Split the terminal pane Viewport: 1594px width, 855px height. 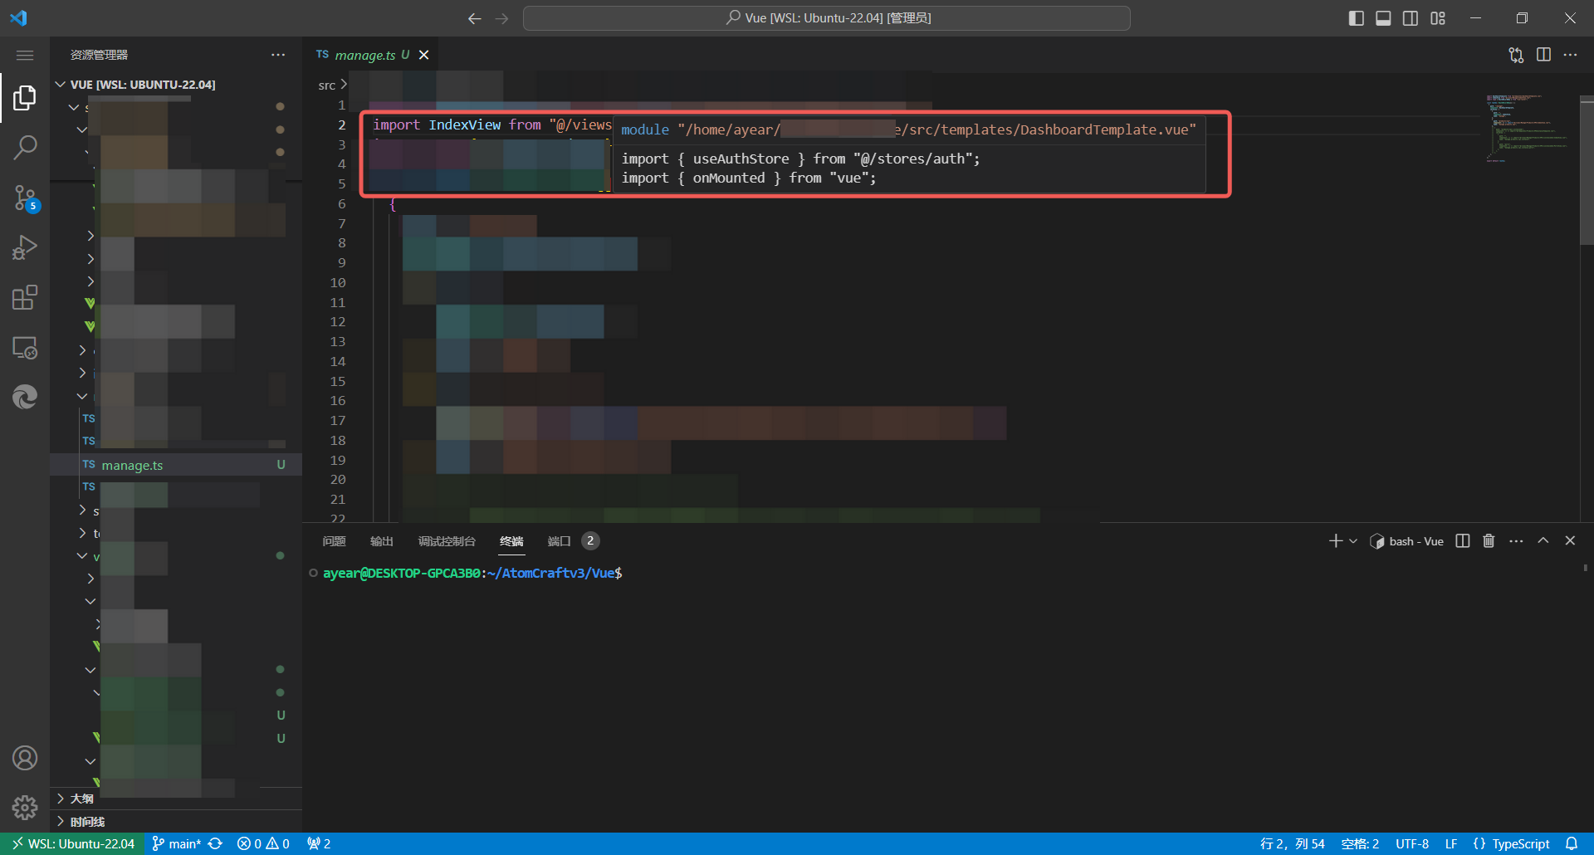click(x=1463, y=541)
